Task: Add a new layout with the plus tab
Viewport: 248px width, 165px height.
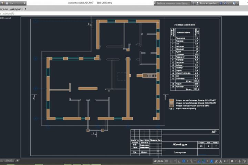Action: tap(18, 161)
